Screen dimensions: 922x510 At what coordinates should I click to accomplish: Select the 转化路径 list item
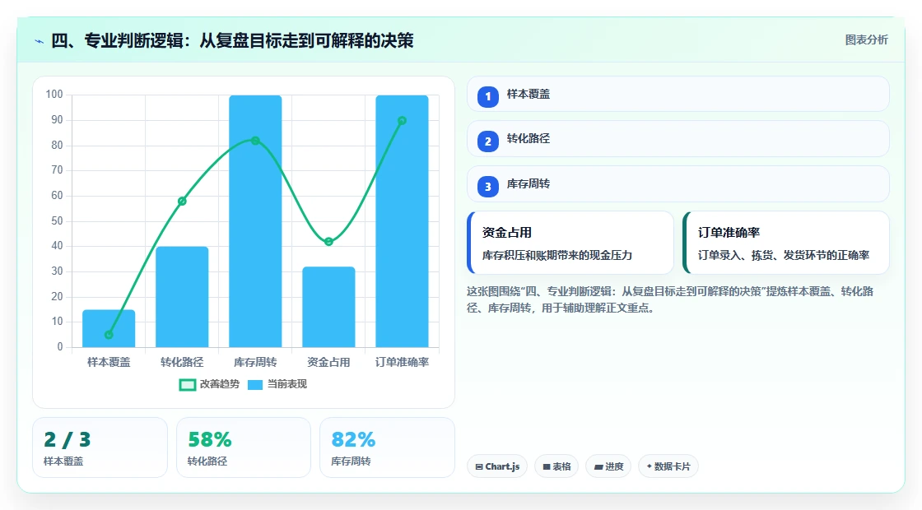678,139
